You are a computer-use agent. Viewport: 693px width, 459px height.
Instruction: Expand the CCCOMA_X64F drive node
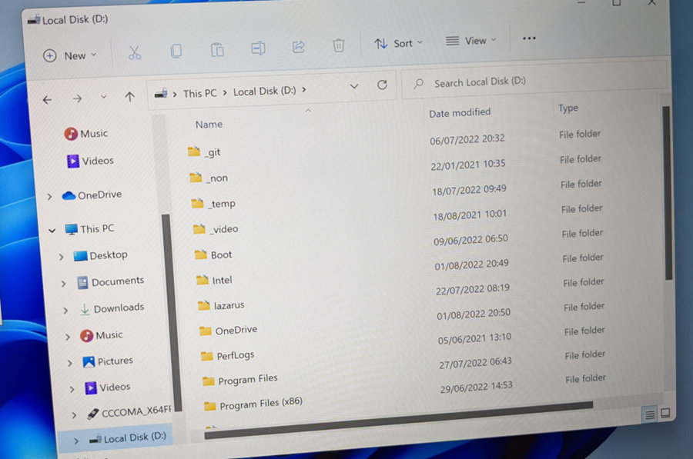[x=74, y=415]
